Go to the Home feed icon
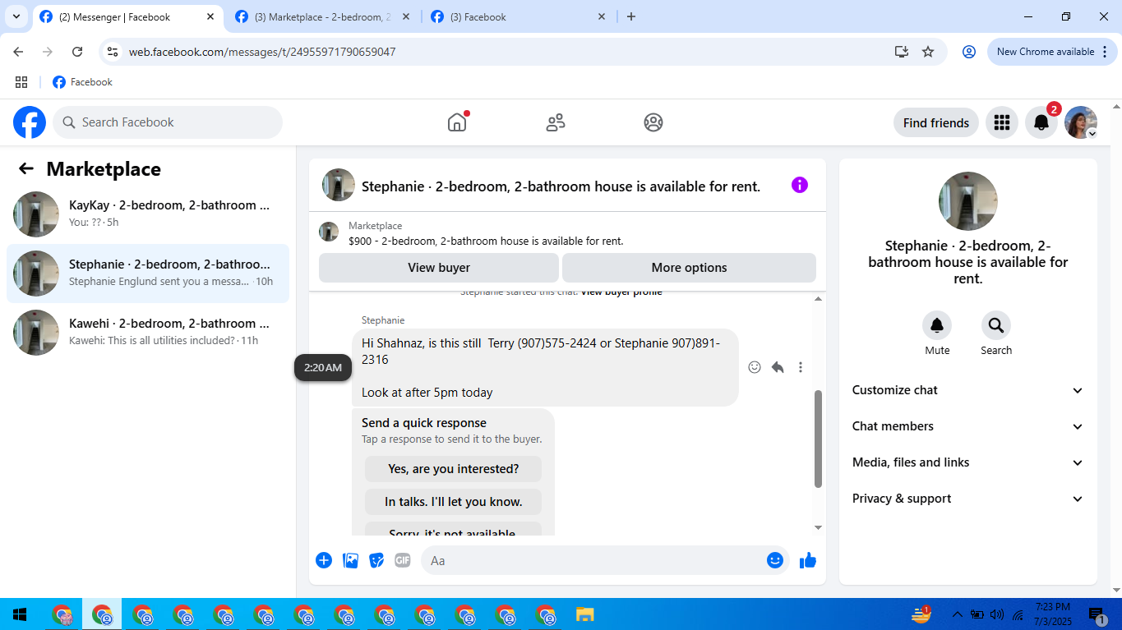1122x630 pixels. (x=457, y=122)
